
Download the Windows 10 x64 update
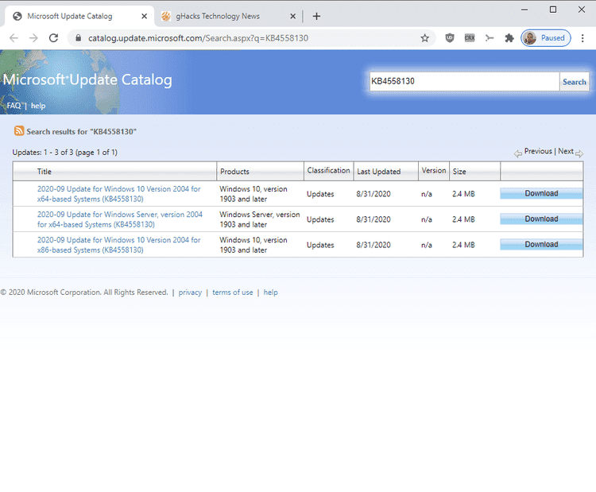point(541,193)
